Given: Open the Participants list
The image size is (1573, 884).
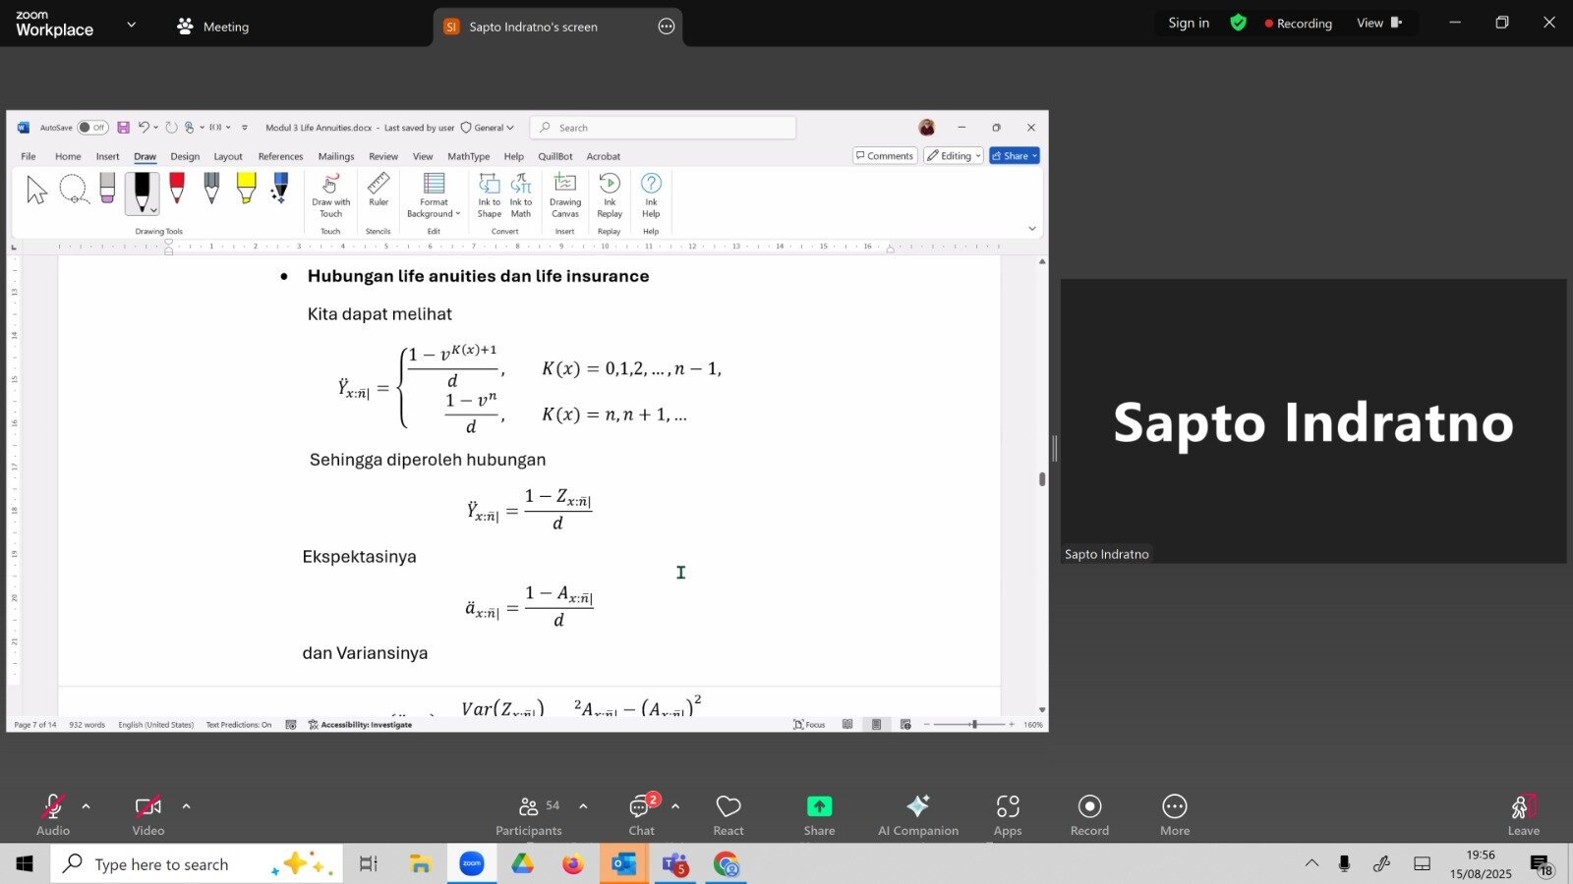Looking at the screenshot, I should tap(529, 807).
